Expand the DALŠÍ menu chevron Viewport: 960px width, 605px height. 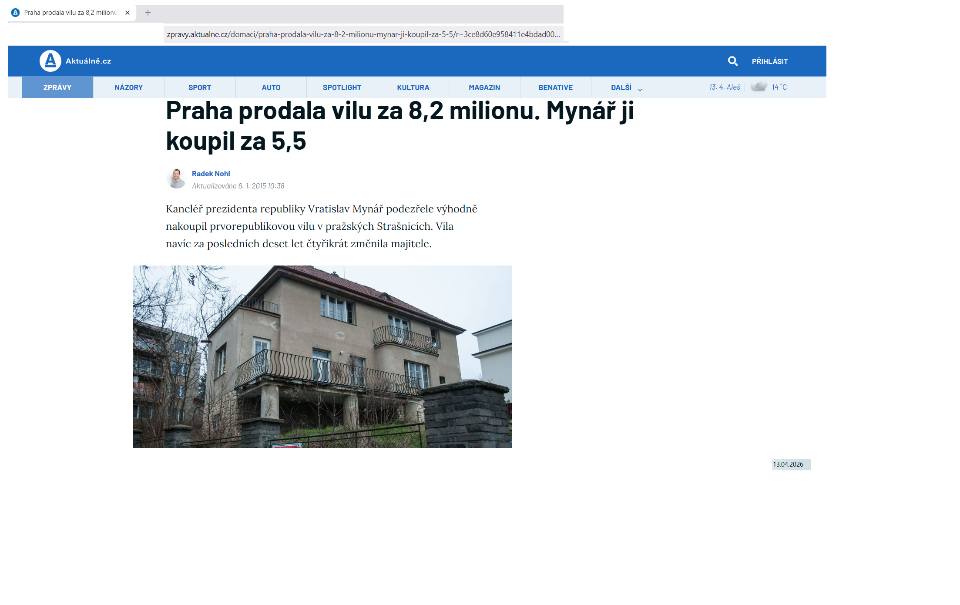(640, 89)
